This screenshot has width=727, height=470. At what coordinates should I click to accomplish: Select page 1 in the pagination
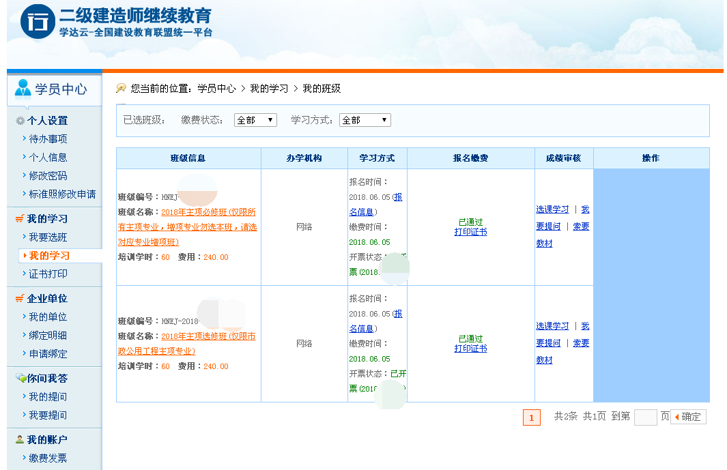coord(531,417)
